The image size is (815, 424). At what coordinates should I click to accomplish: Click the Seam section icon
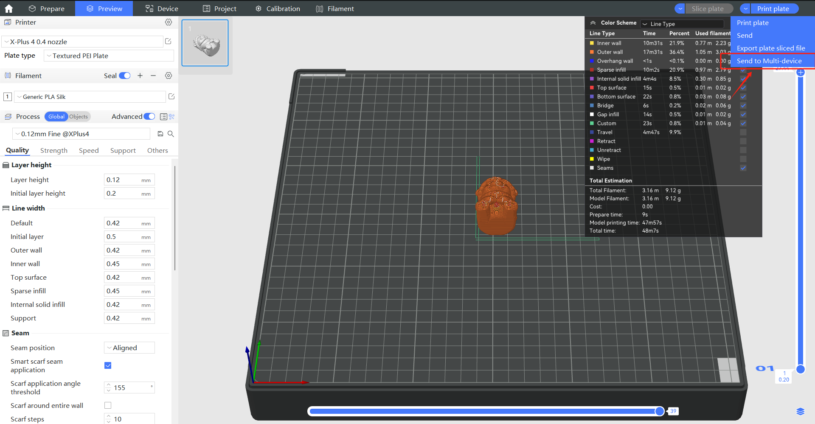click(6, 333)
